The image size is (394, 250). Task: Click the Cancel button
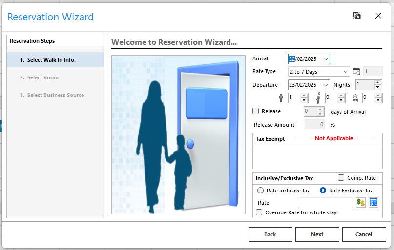[364, 234]
